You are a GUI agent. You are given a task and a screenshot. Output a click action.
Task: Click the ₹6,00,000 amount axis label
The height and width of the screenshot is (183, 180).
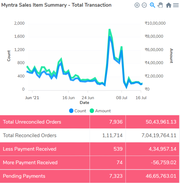tap(154, 50)
